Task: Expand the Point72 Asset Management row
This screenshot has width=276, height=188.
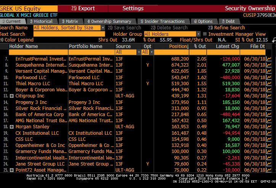Action: point(11,170)
